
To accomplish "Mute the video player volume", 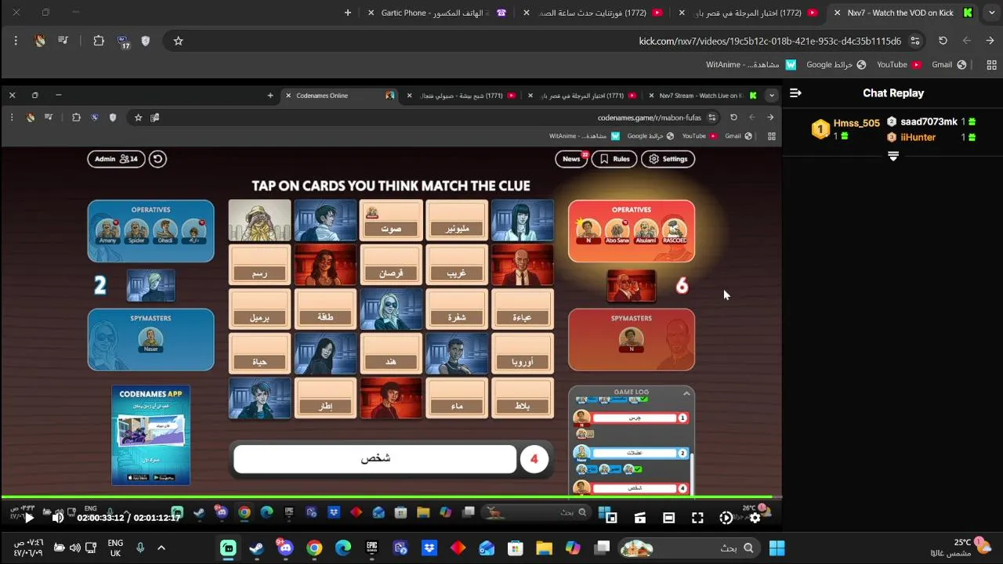I will [57, 517].
